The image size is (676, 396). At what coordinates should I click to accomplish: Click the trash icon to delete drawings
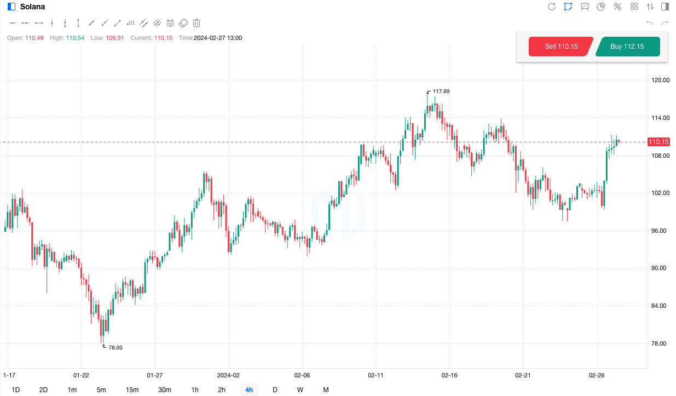click(197, 23)
